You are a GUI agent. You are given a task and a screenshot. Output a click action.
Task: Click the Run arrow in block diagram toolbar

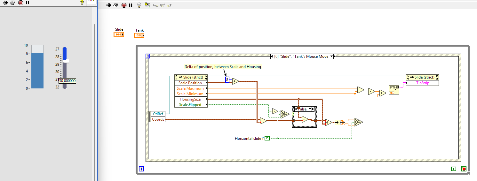click(x=108, y=5)
